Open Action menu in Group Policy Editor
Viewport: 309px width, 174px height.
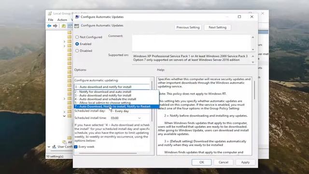coord(62,20)
